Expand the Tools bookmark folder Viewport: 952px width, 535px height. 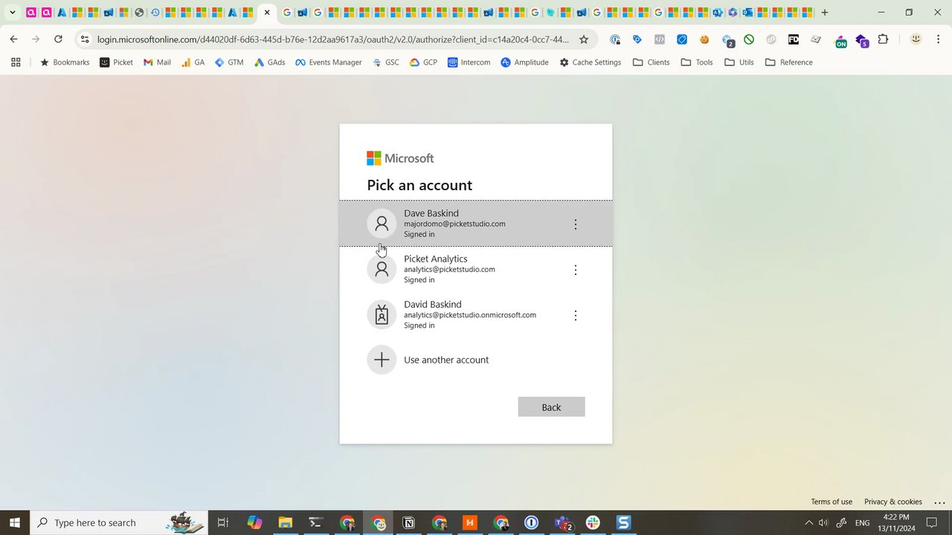click(x=696, y=62)
